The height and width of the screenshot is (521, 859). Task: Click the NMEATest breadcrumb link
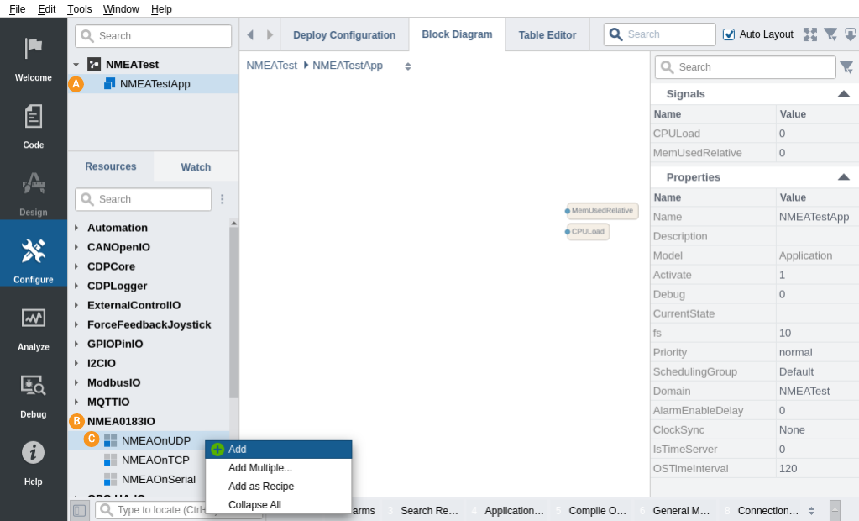(271, 66)
